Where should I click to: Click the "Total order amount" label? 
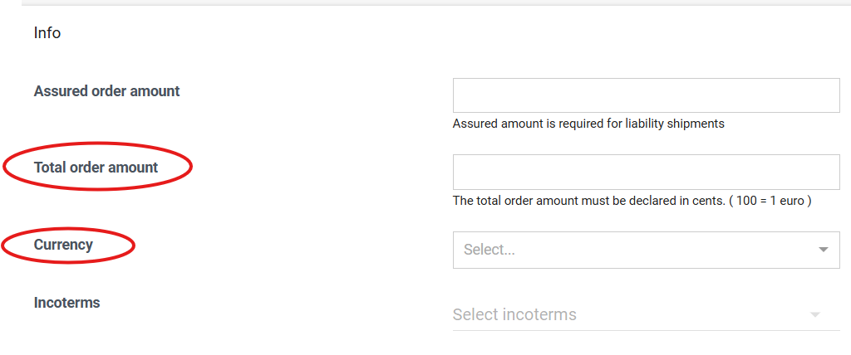[96, 168]
